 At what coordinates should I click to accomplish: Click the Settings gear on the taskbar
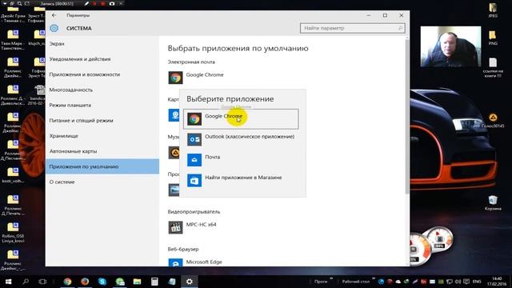[189, 281]
